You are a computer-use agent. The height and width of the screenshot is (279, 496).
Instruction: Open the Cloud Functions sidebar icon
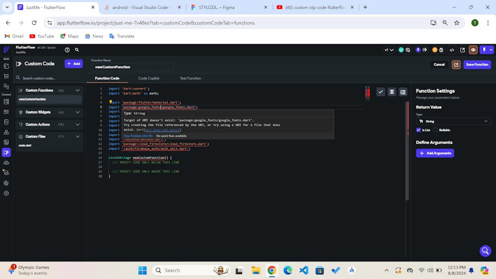6,162
